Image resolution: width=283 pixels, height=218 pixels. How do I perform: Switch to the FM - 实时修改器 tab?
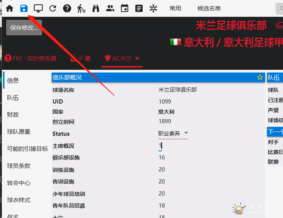(30, 58)
